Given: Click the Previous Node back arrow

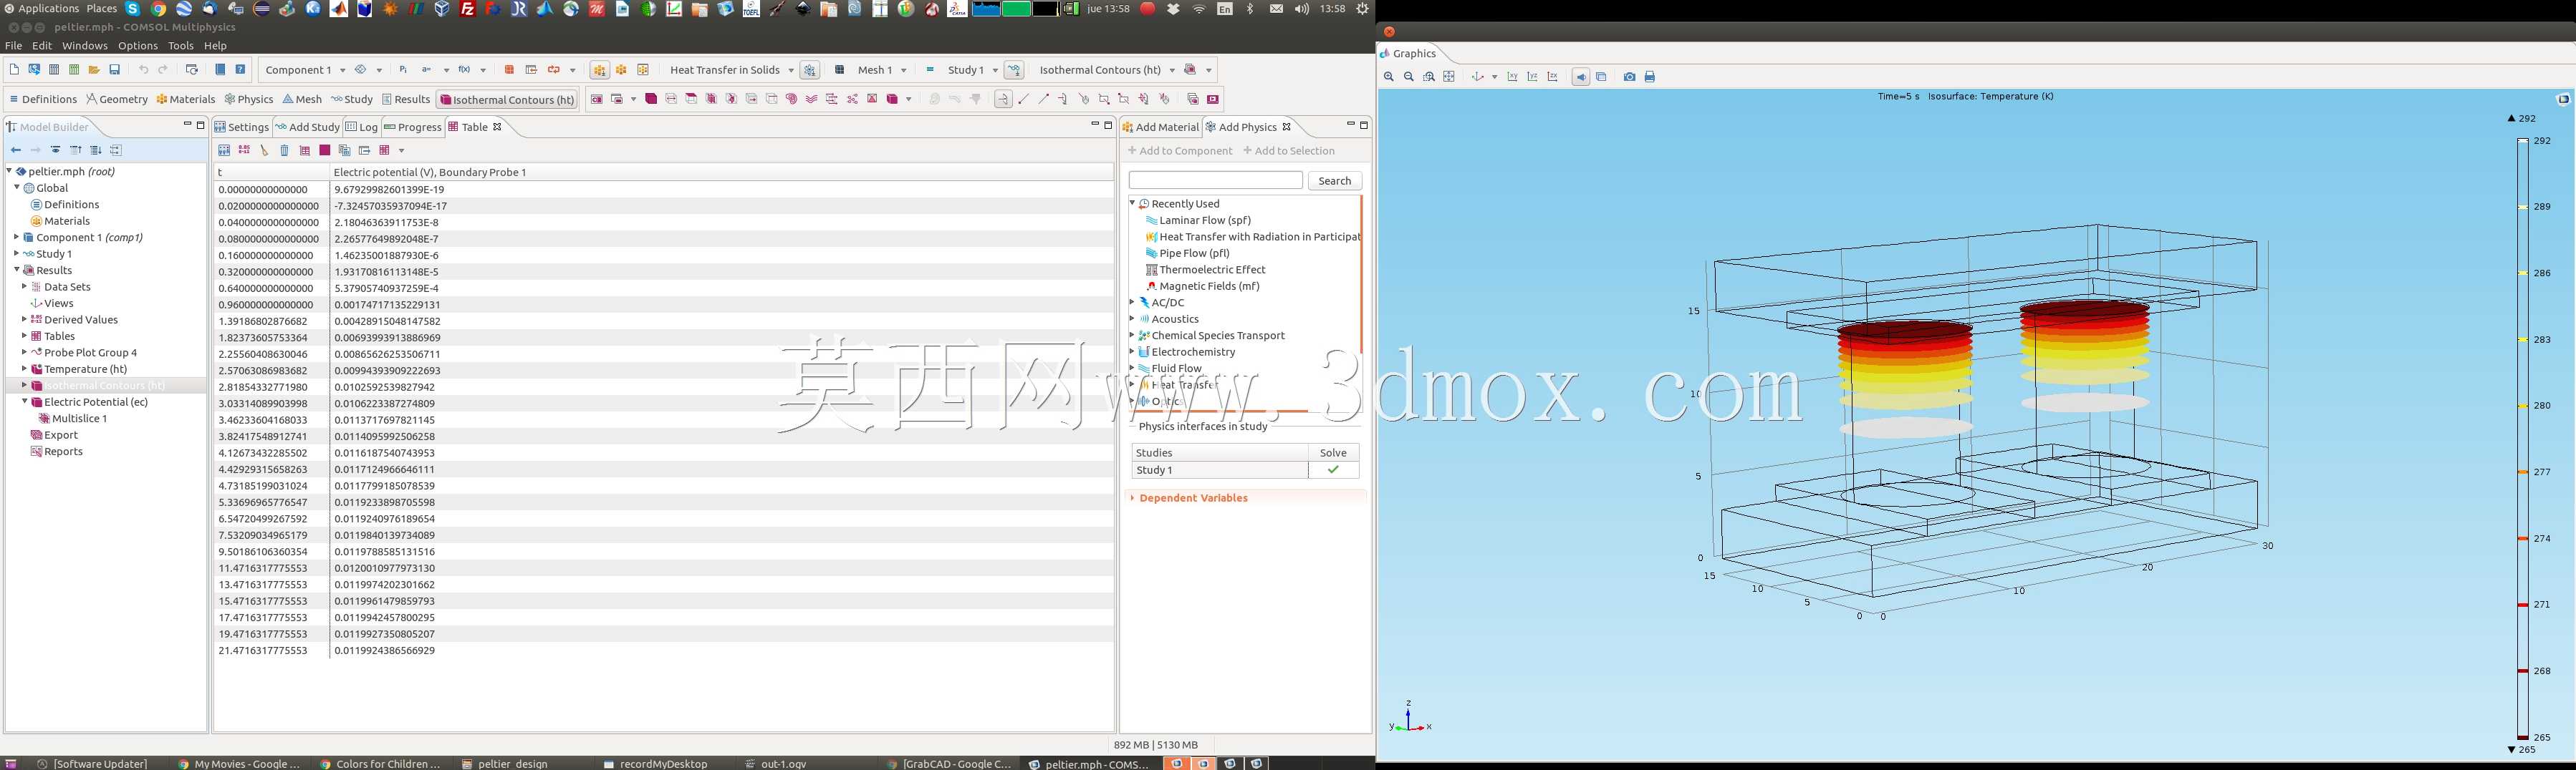Looking at the screenshot, I should pos(15,150).
